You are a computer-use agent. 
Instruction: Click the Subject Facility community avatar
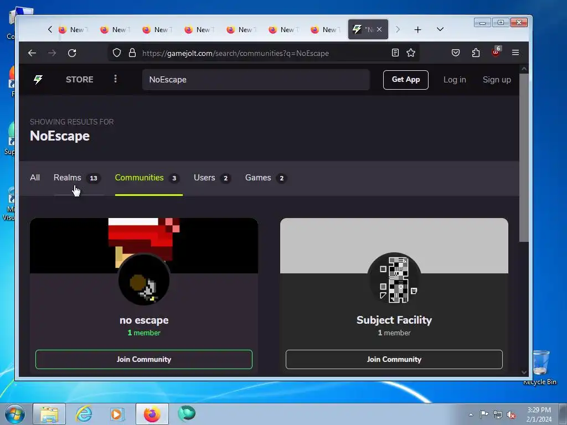coord(394,279)
